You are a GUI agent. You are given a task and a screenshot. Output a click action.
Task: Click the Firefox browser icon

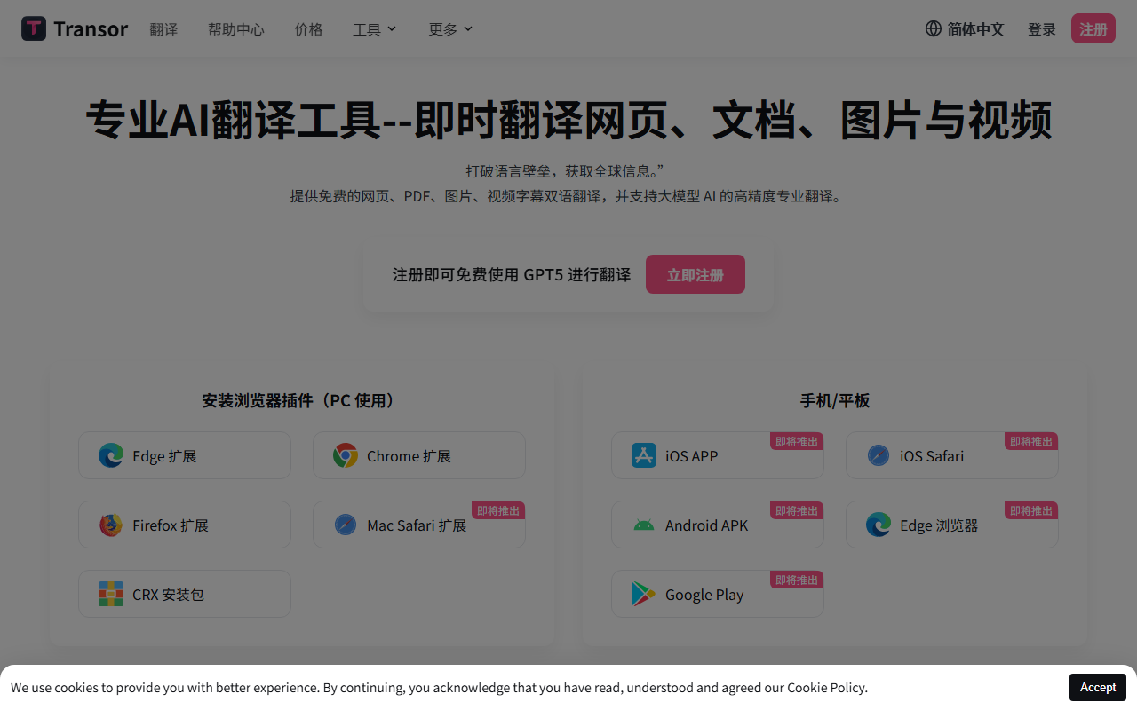tap(111, 525)
